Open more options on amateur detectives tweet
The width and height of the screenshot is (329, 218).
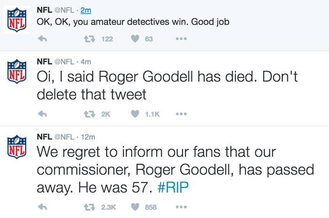click(x=181, y=39)
